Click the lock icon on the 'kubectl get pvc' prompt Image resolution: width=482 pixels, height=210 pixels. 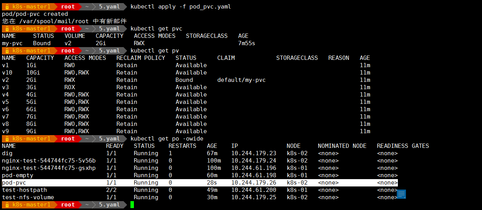pyautogui.click(x=7, y=29)
